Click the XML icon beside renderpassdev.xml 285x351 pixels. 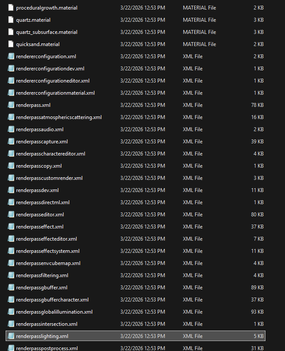[11, 190]
